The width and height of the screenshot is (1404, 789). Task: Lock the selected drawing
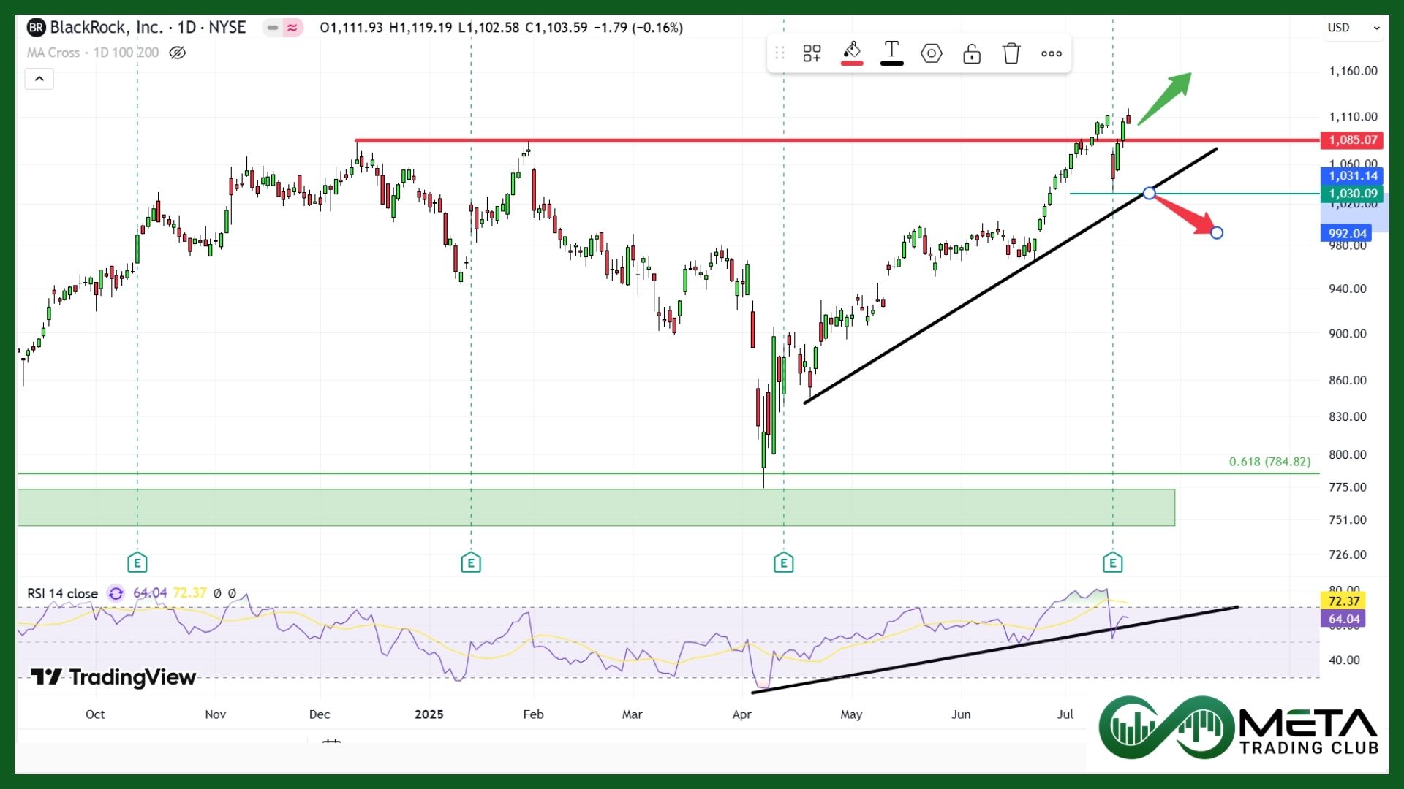point(972,53)
